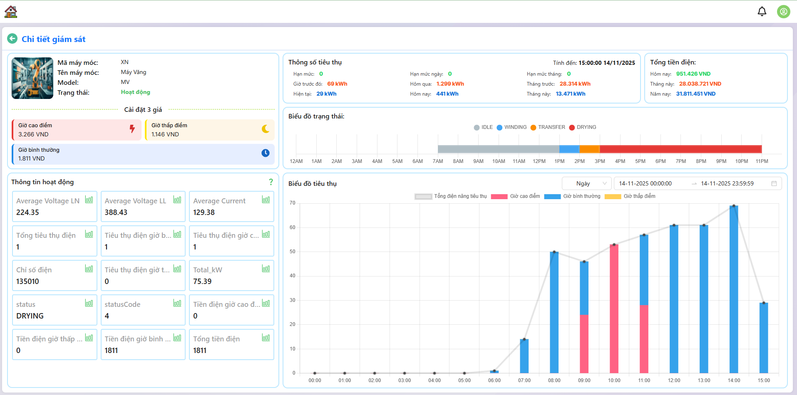This screenshot has width=797, height=395.
Task: Toggle IDLE legend in status chart
Action: (483, 127)
